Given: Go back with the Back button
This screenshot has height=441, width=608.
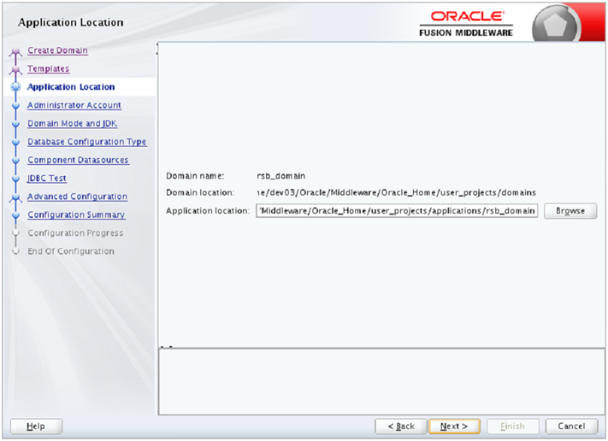Looking at the screenshot, I should click(401, 426).
